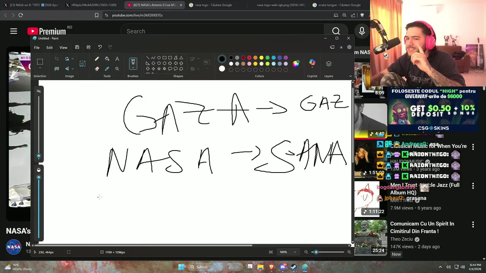Click the Fit to window icon
The image size is (486, 273).
tap(271, 252)
